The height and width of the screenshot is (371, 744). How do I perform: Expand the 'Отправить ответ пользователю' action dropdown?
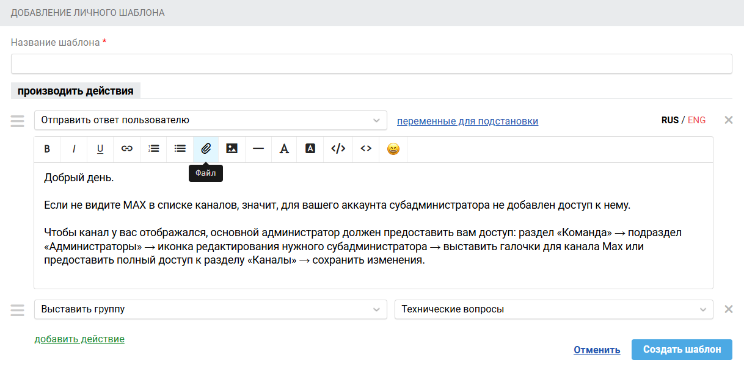coord(210,120)
